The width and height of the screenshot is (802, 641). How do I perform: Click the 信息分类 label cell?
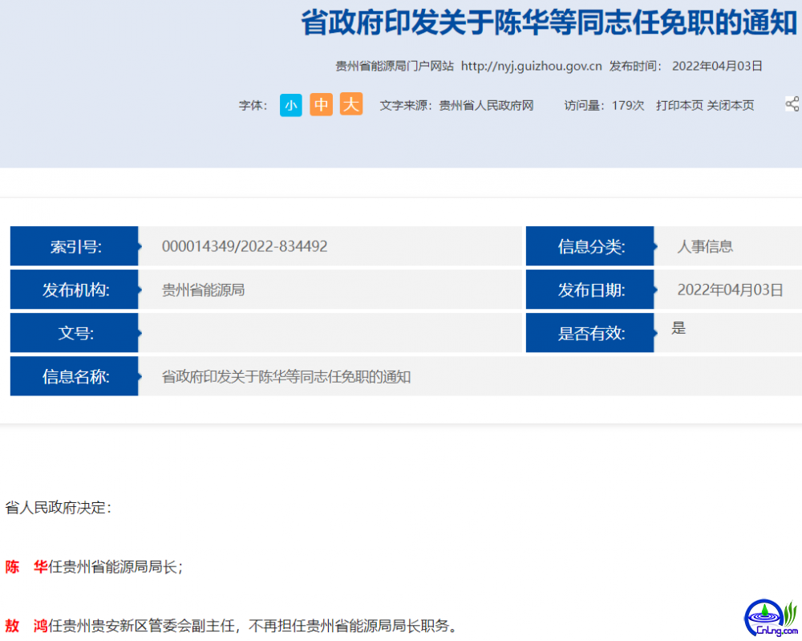tap(589, 246)
